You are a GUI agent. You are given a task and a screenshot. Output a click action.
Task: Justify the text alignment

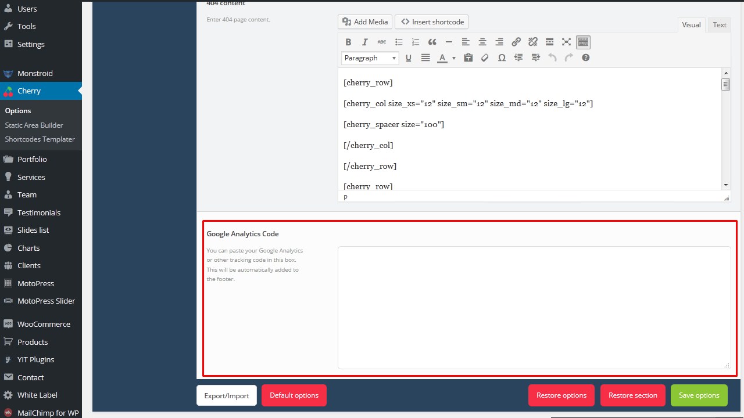pos(425,57)
